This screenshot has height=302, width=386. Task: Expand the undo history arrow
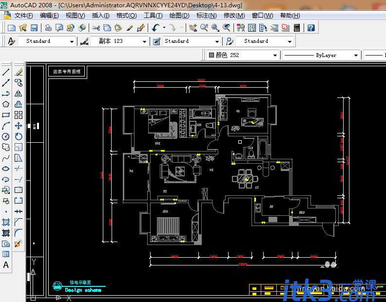point(164,28)
